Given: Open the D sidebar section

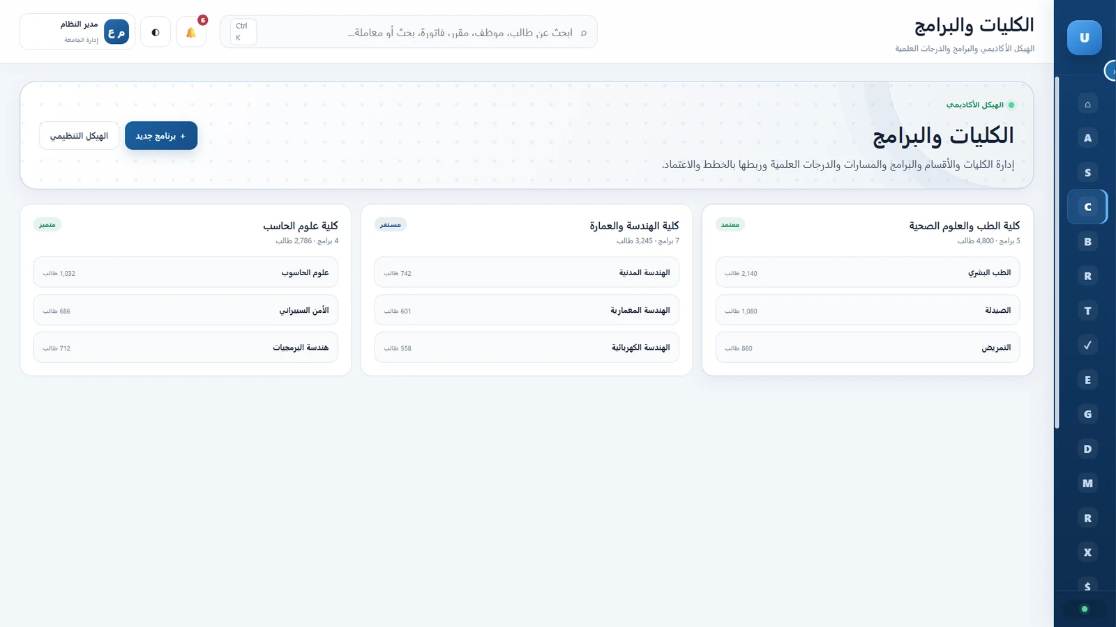Looking at the screenshot, I should coord(1087,449).
